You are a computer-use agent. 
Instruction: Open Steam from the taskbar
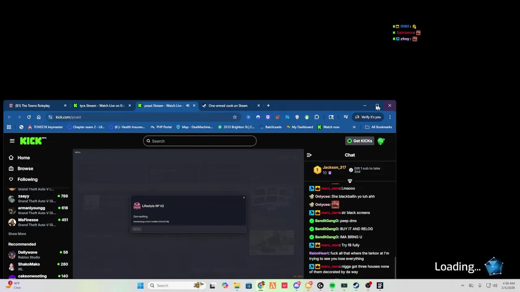pyautogui.click(x=356, y=286)
